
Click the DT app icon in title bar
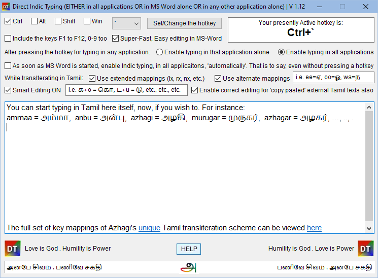point(6,7)
